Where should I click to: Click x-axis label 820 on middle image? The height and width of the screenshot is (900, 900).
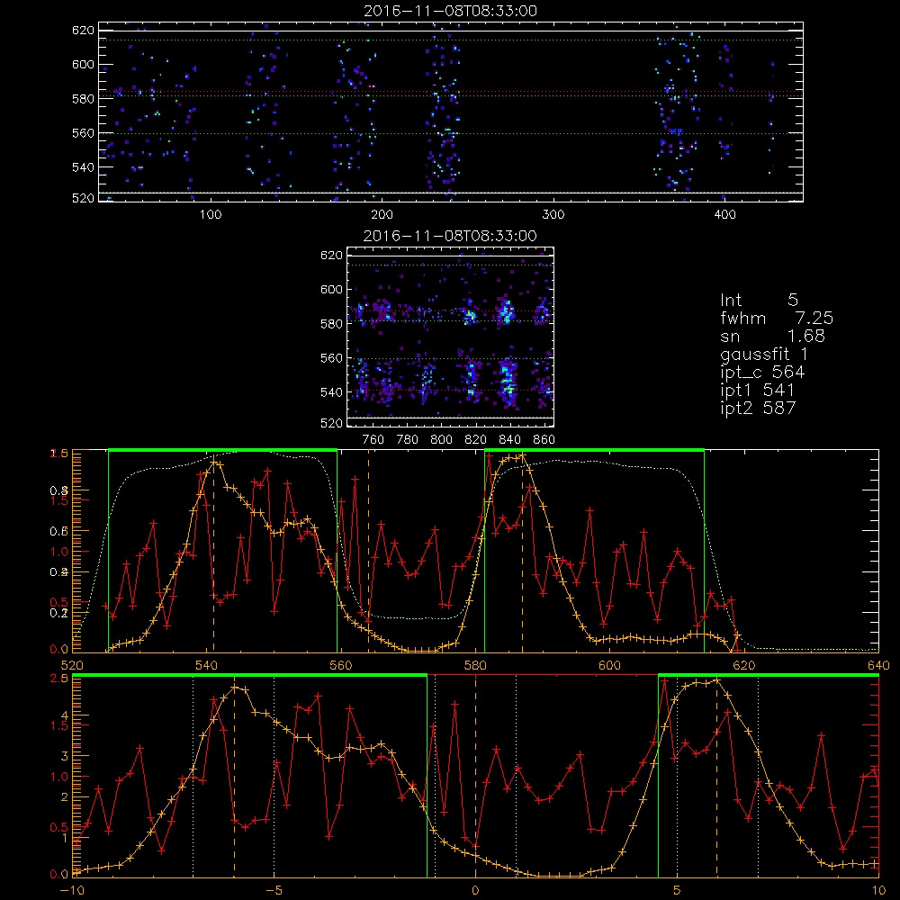click(475, 440)
